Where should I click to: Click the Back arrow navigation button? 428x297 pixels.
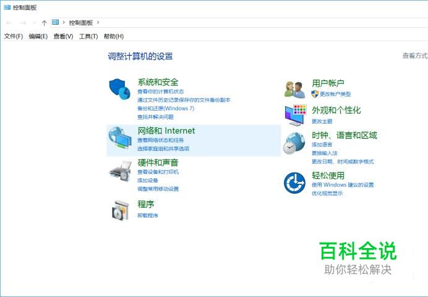click(x=9, y=23)
